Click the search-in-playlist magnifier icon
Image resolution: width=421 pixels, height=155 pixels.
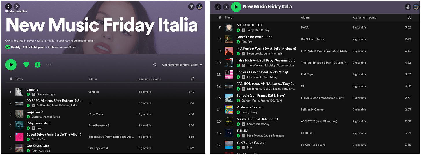(x=155, y=65)
